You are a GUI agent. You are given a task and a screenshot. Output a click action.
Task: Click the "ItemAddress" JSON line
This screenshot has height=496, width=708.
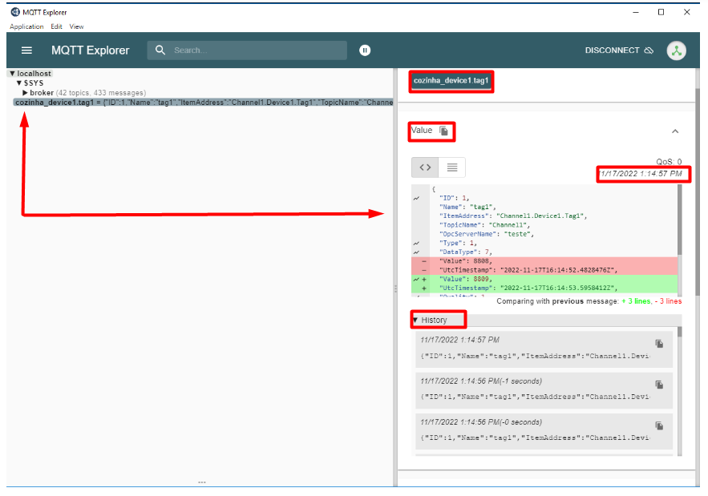(513, 216)
